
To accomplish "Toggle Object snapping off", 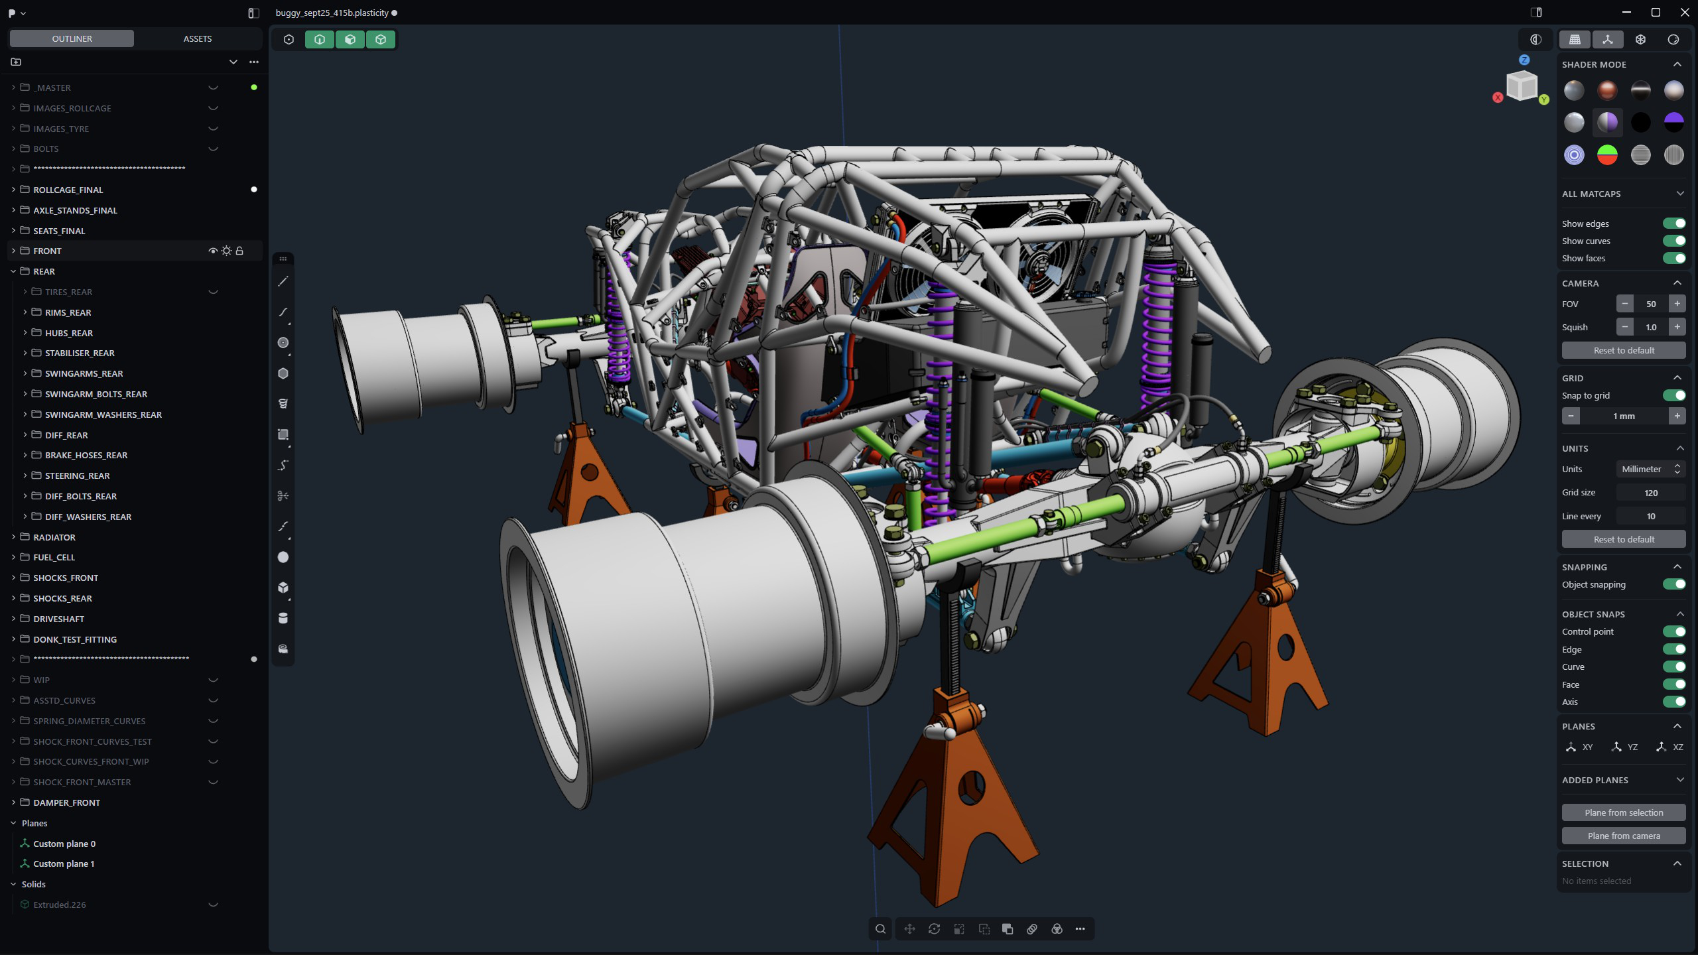I will click(x=1673, y=584).
